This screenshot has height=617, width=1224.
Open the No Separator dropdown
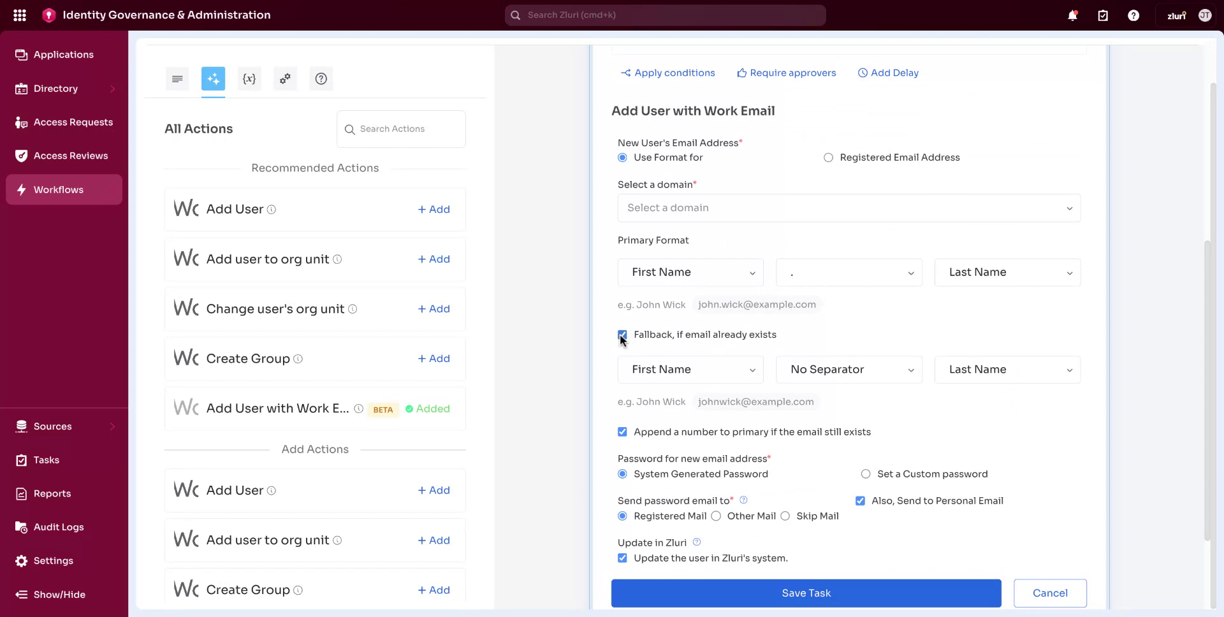(x=849, y=369)
